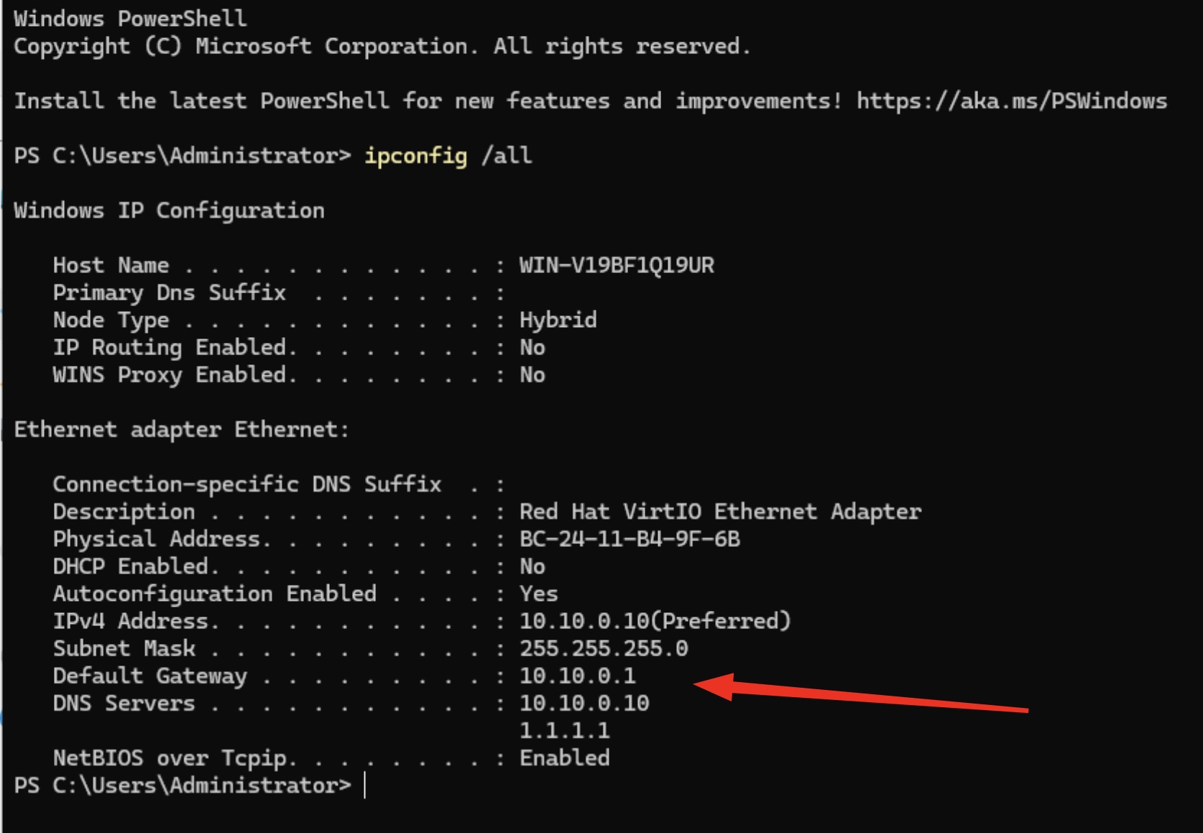The image size is (1203, 833).
Task: Click the Red Hat VirtIO Ethernet Adapter description
Action: tap(720, 512)
